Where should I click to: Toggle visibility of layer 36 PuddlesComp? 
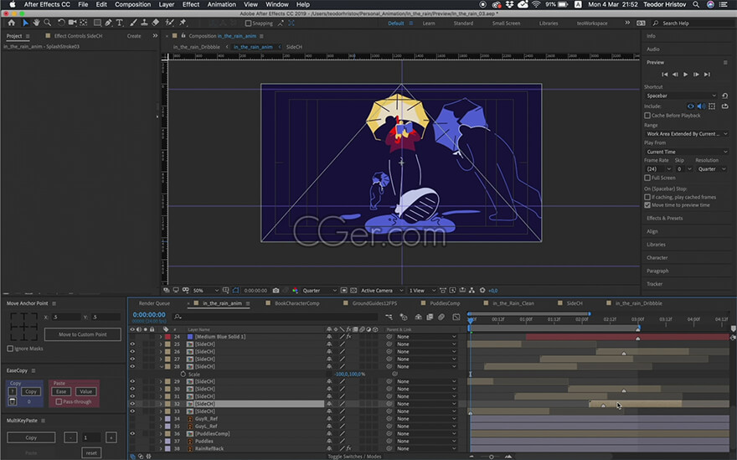click(132, 434)
